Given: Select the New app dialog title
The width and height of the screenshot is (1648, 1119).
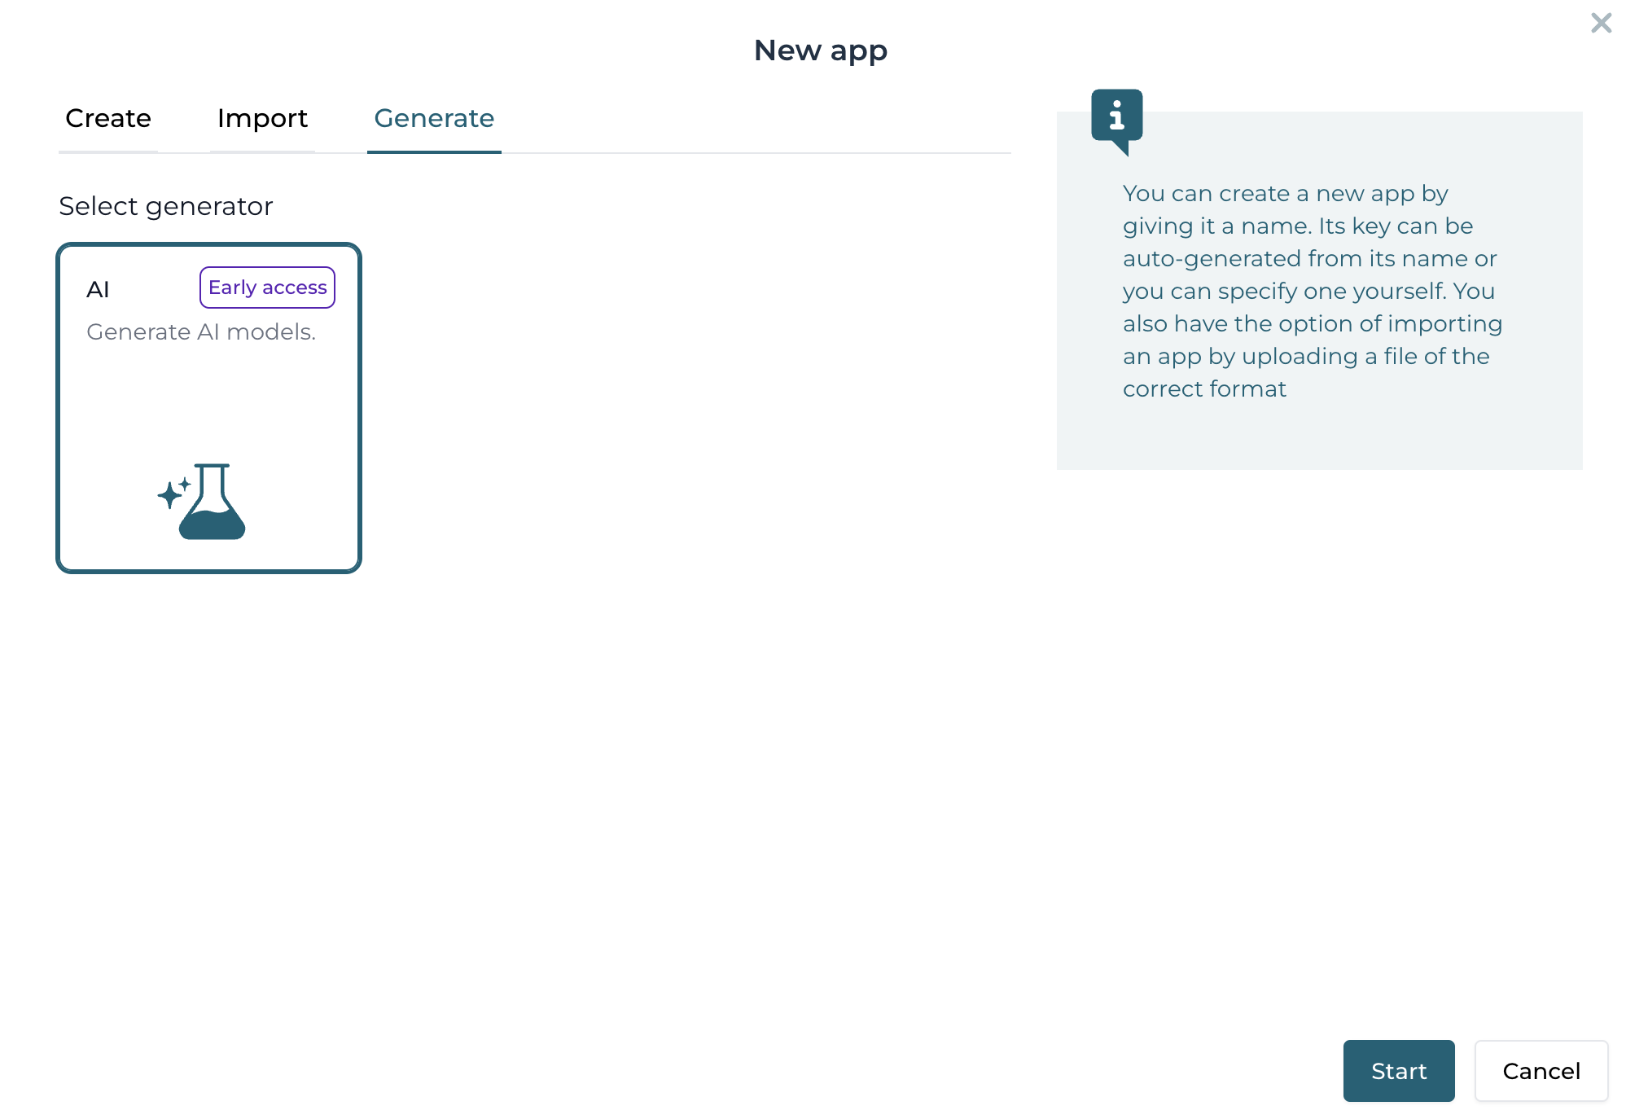Looking at the screenshot, I should click(820, 50).
